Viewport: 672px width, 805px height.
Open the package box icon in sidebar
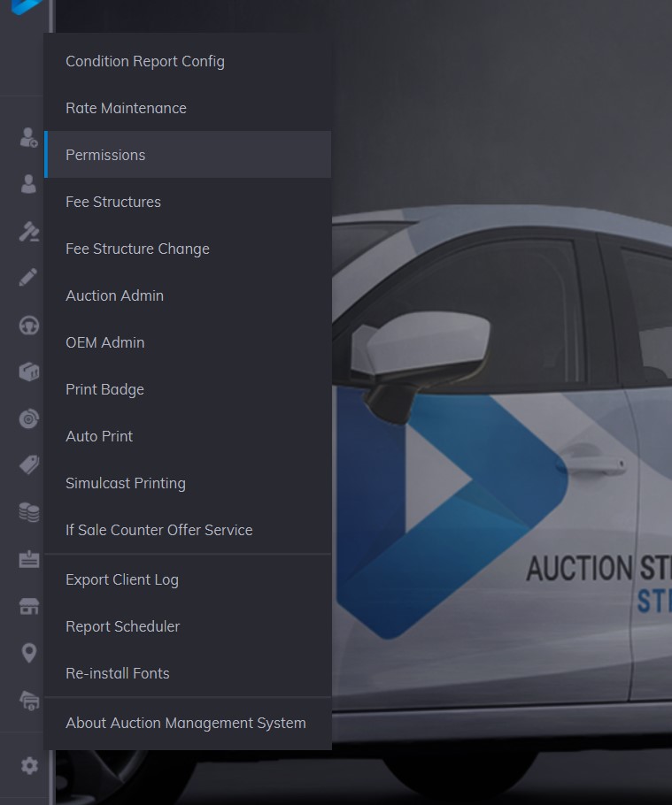pyautogui.click(x=28, y=372)
